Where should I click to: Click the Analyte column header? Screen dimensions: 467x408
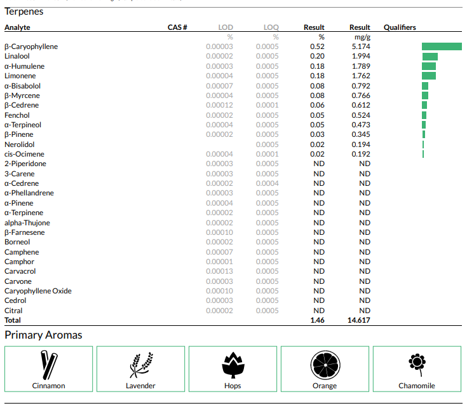click(x=17, y=27)
